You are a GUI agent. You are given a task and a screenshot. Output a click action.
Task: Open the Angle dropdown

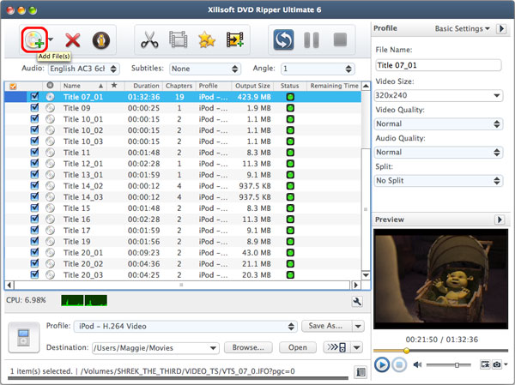click(318, 69)
